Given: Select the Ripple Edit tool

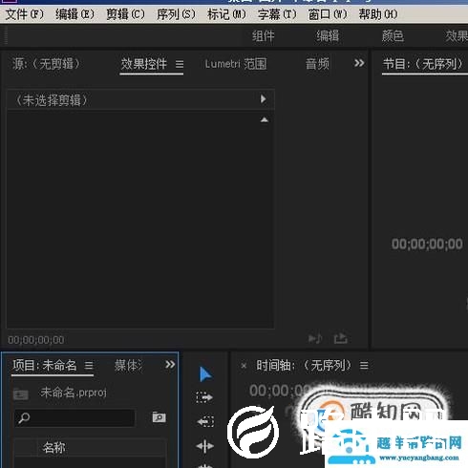Looking at the screenshot, I should click(205, 446).
